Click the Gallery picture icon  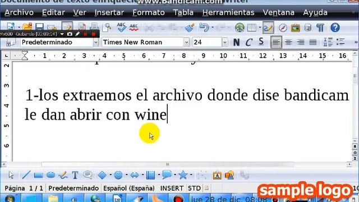[296, 28]
